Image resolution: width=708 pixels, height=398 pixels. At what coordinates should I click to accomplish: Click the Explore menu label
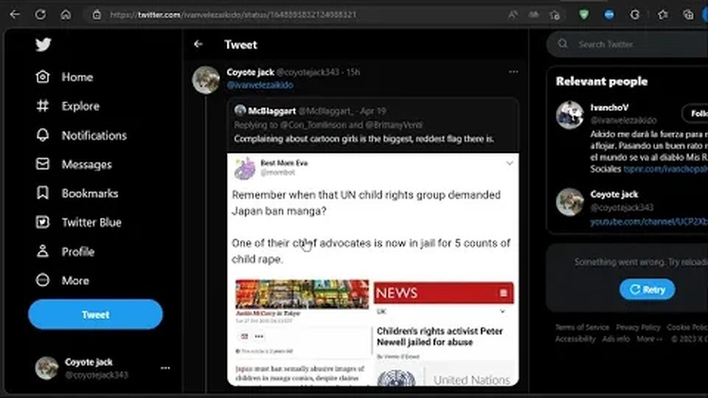pos(80,106)
